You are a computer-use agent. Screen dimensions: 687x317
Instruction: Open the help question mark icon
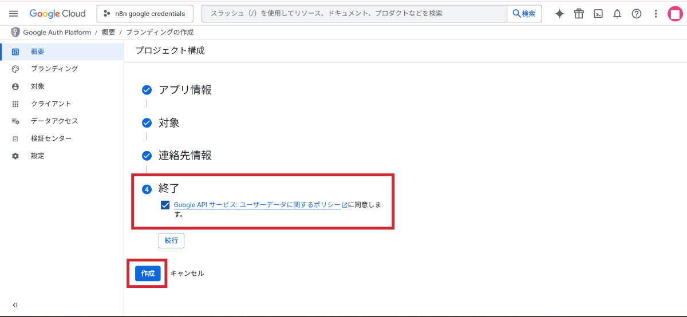pos(637,14)
